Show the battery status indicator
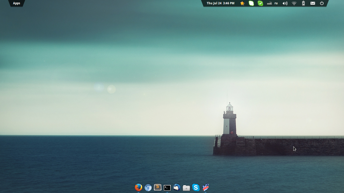 click(303, 3)
